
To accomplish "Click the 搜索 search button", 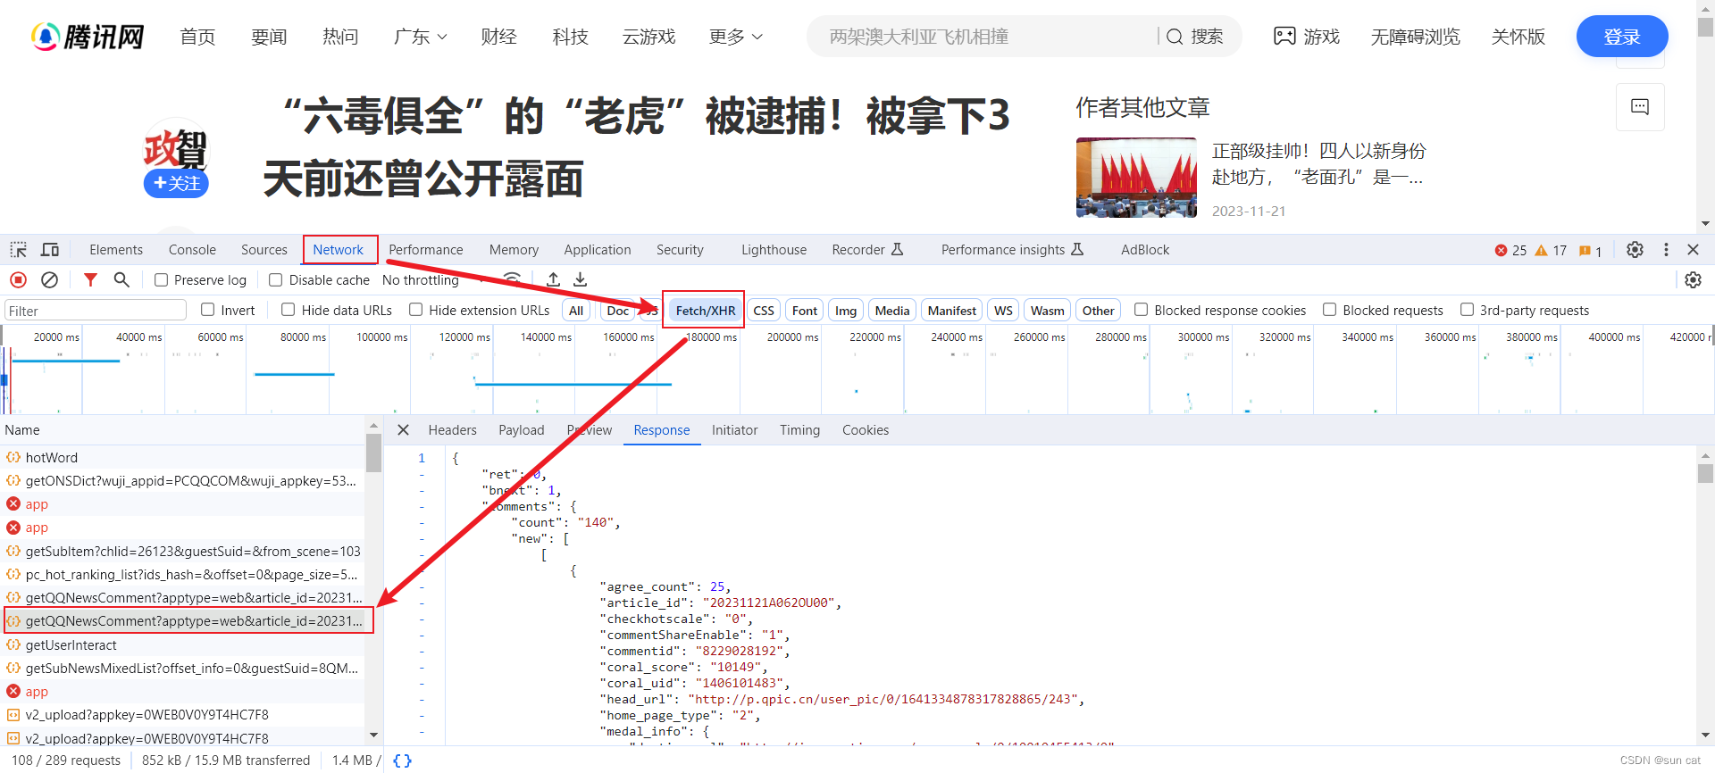I will coord(1195,37).
